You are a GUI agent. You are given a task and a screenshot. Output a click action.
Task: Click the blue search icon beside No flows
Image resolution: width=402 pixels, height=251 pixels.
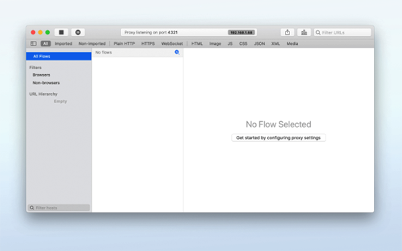click(177, 52)
